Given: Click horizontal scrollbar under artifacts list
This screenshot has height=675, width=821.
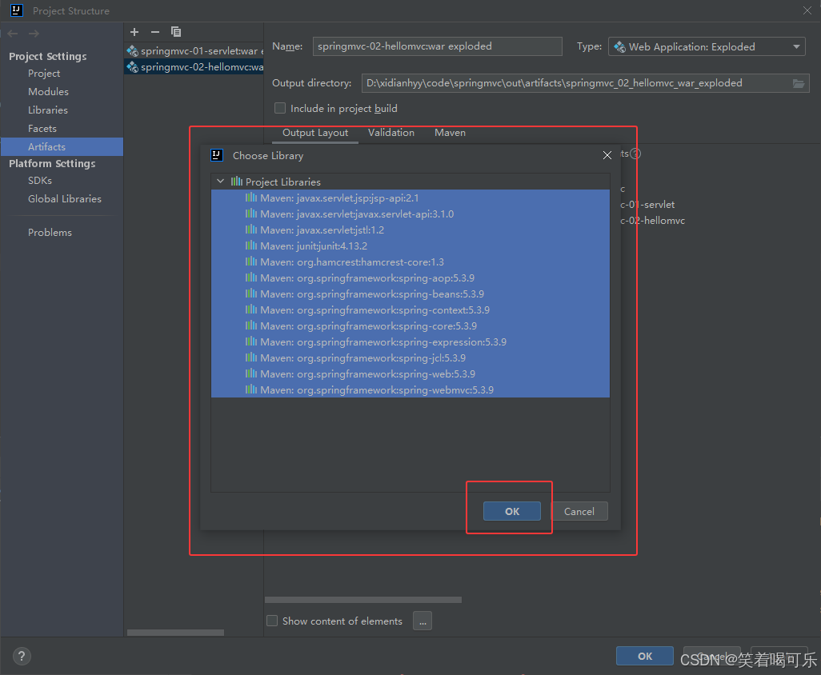Looking at the screenshot, I should coord(175,633).
